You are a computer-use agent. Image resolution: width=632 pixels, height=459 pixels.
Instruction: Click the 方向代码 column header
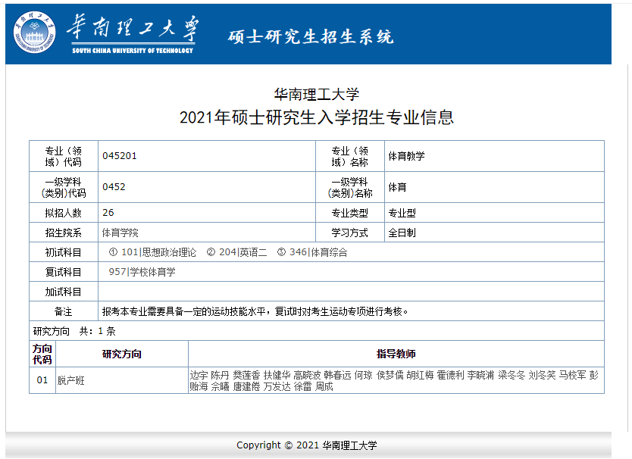point(42,354)
